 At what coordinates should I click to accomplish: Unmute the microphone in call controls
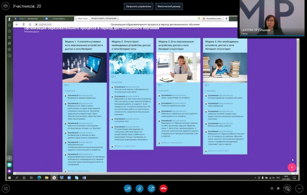point(139,188)
